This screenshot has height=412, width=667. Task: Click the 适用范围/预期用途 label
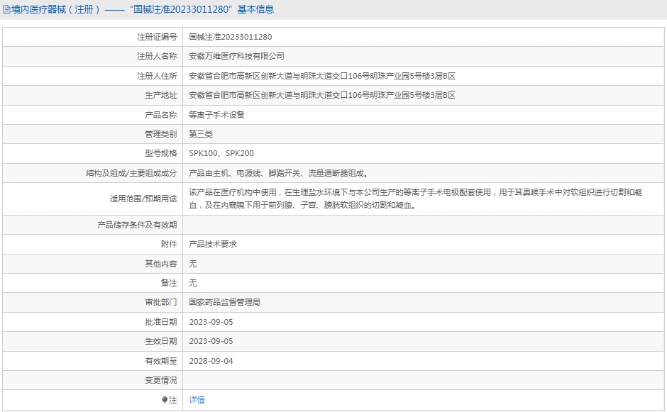click(x=143, y=199)
